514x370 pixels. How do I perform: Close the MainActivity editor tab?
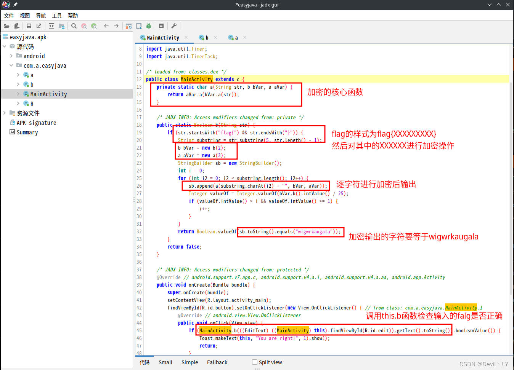pos(186,37)
